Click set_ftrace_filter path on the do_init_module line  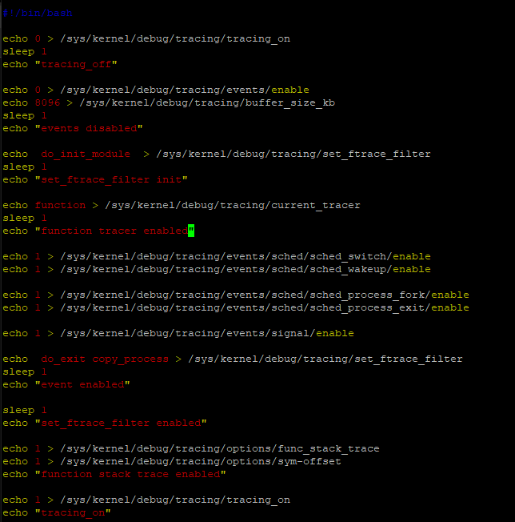click(293, 155)
